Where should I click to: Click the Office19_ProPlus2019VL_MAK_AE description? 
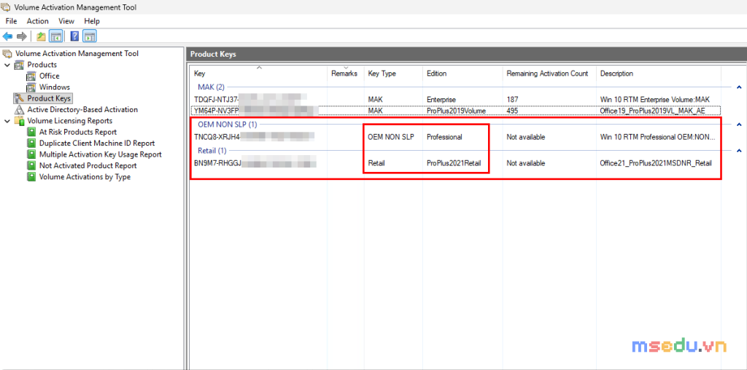pyautogui.click(x=652, y=111)
